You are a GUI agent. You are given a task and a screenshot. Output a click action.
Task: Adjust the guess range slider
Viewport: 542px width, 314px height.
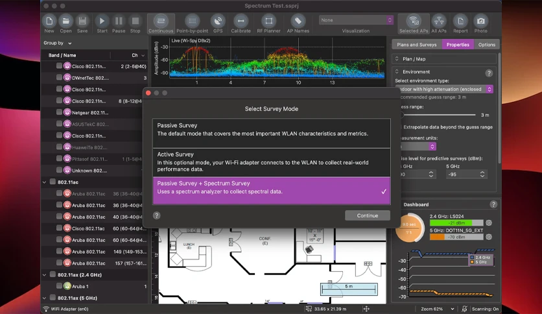438,115
